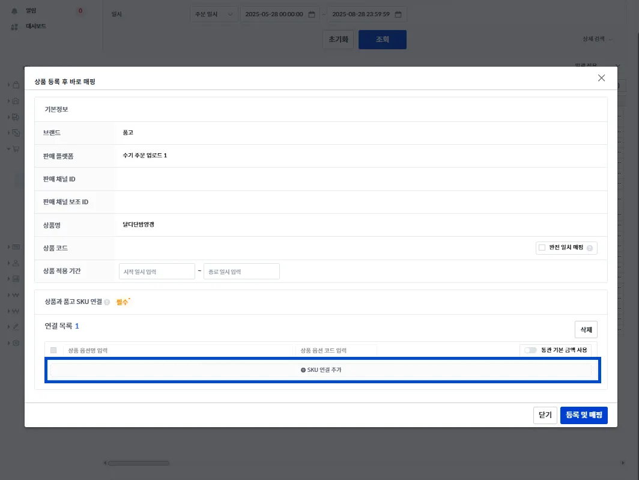Expand the user icon sidebar menu
Viewport: 639px width, 480px height.
pos(16,263)
